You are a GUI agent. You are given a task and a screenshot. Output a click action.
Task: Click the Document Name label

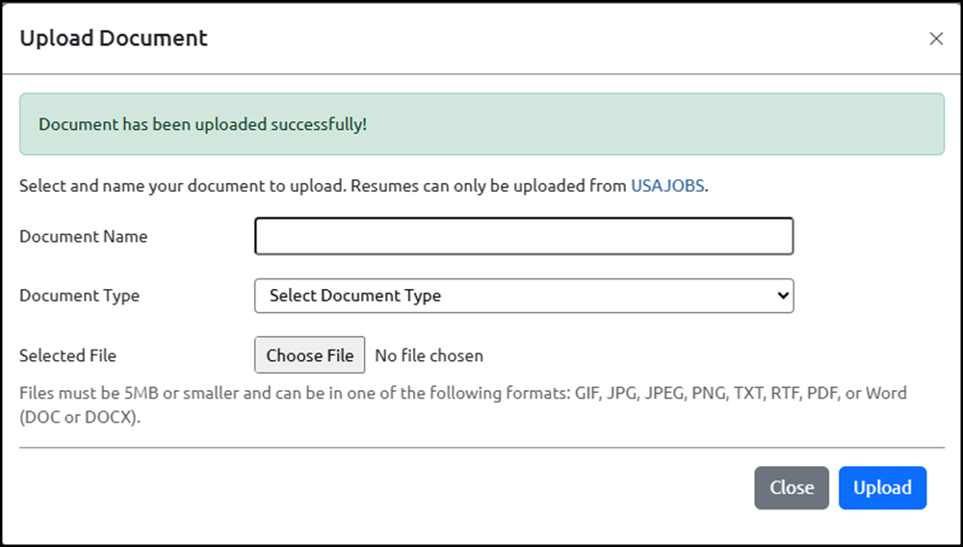coord(84,236)
